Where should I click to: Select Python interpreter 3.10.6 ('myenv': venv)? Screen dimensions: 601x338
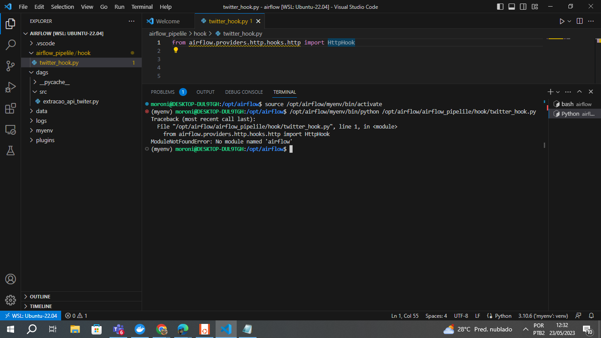[x=543, y=316]
